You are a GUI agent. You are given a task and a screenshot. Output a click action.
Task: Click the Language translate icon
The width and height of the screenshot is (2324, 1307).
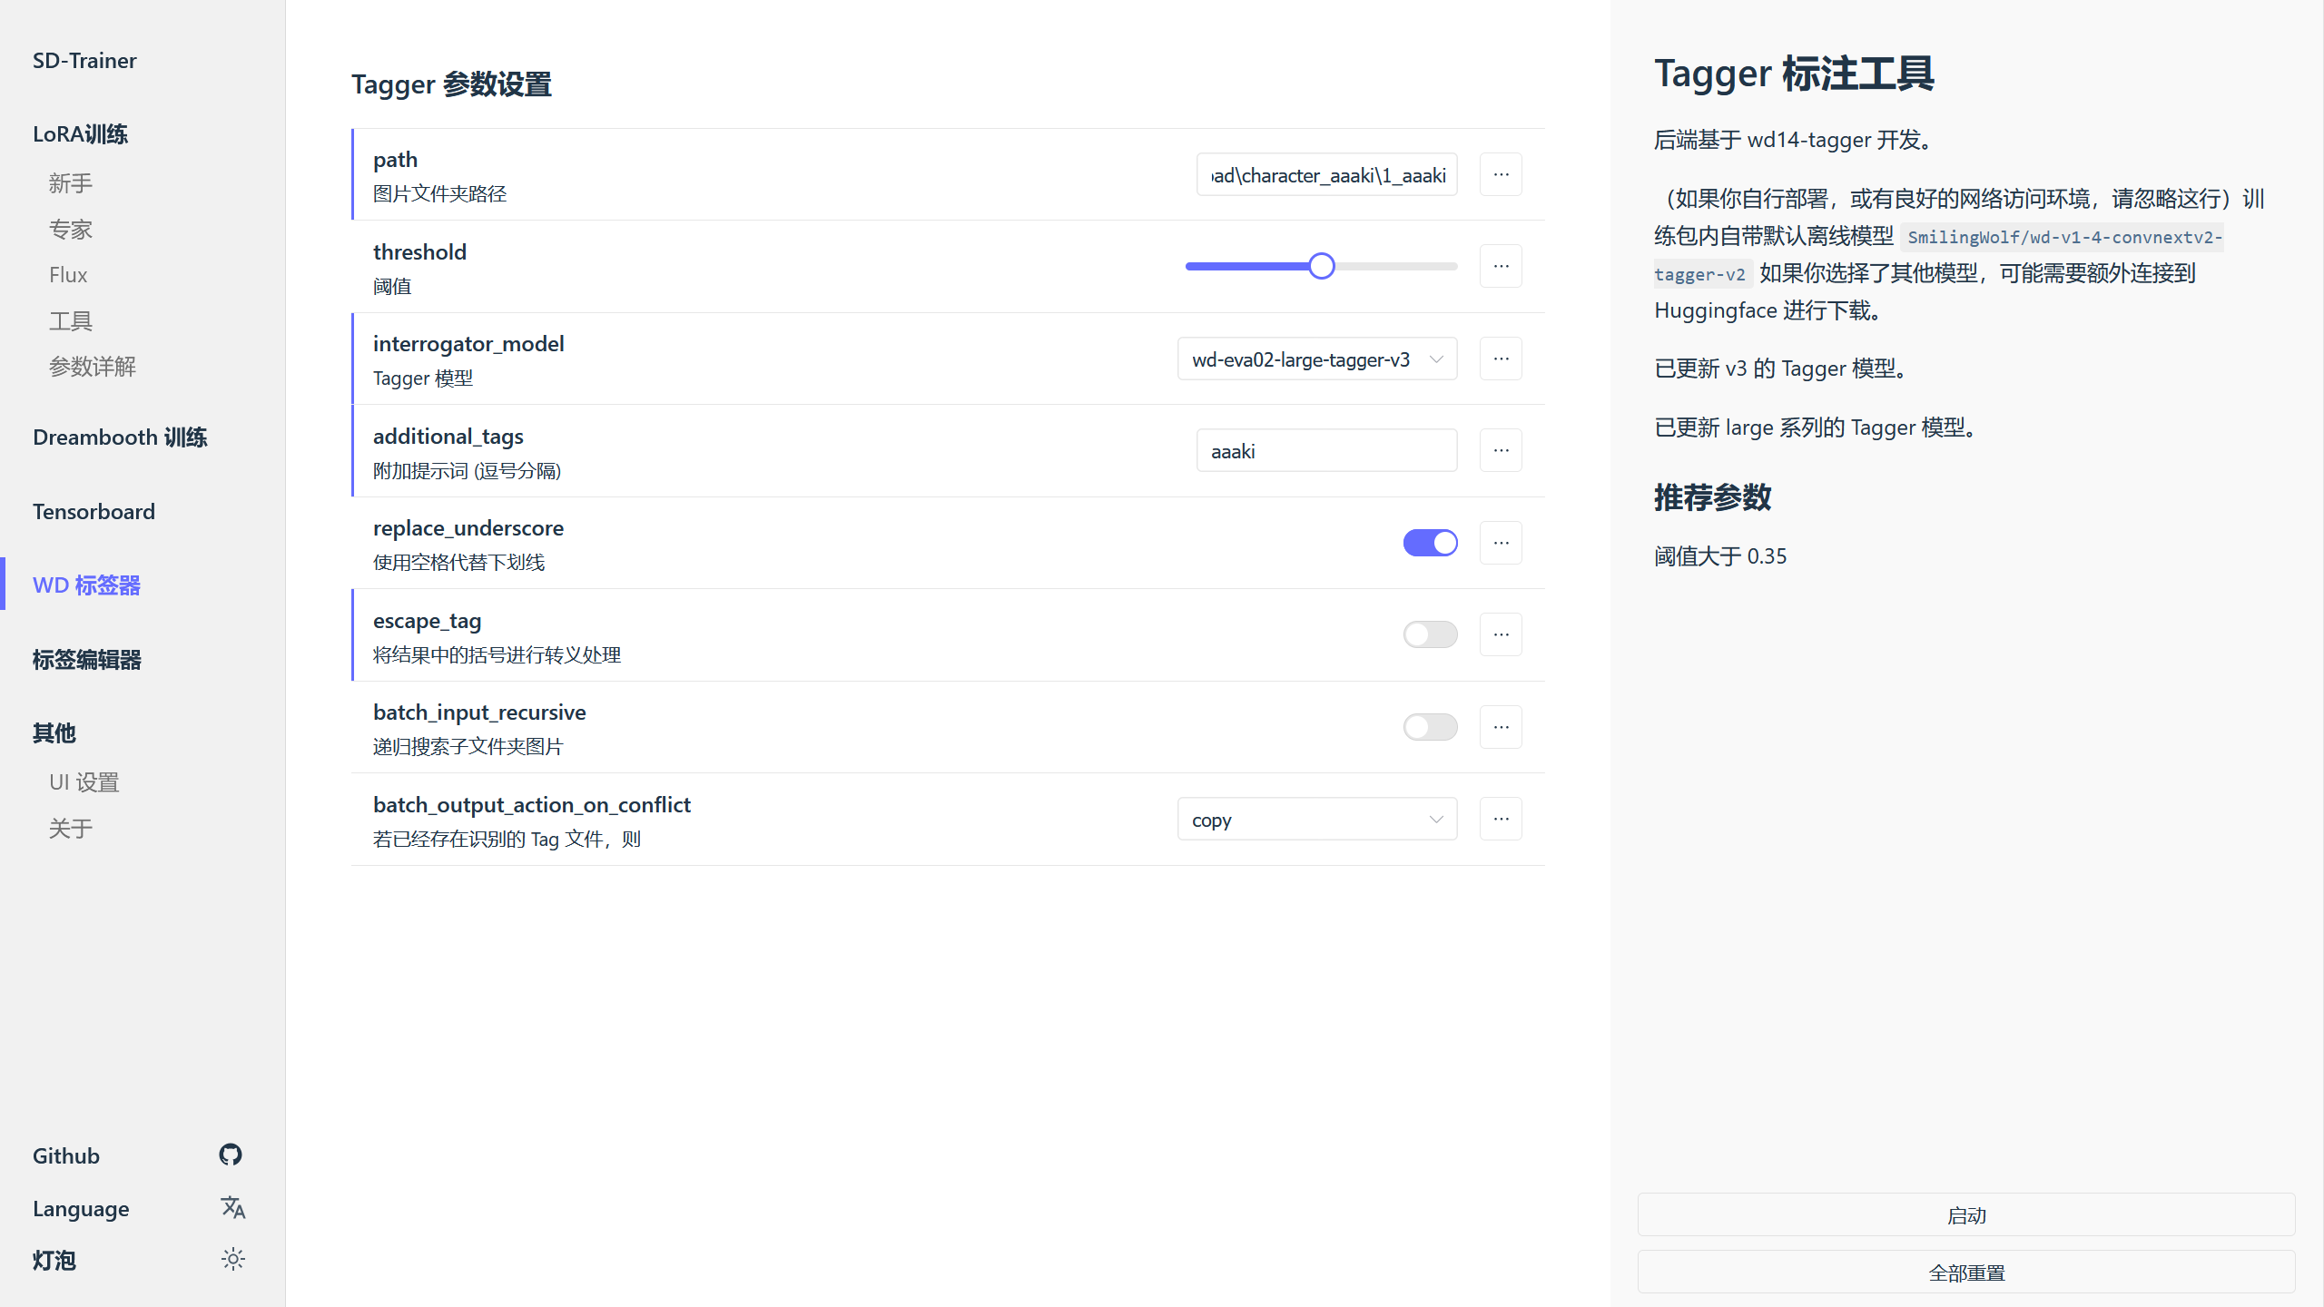232,1207
